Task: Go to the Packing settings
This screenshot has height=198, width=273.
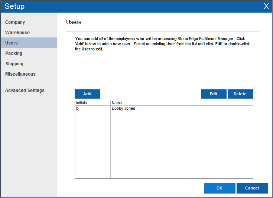Action: point(14,53)
